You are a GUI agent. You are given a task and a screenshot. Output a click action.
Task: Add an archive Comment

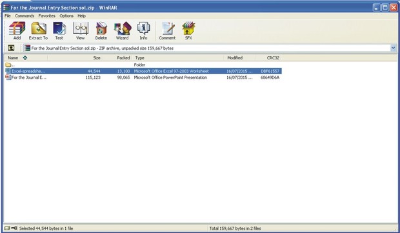click(x=167, y=31)
